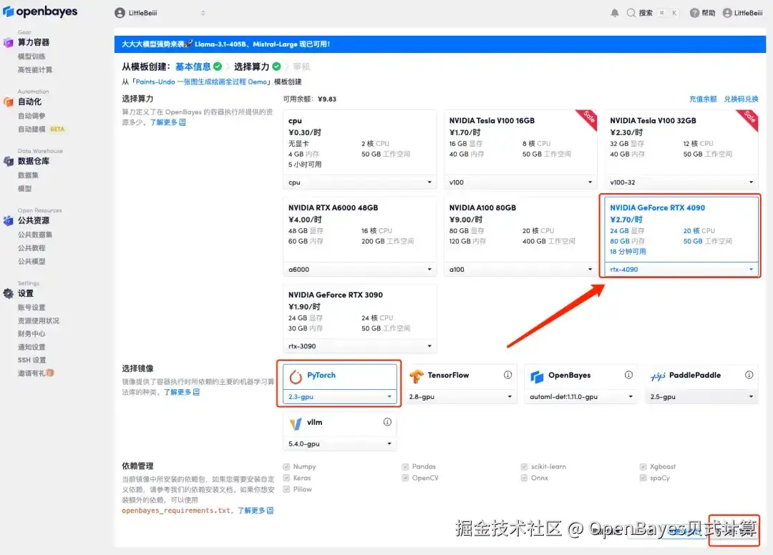Click the search magnifier icon
The image size is (773, 555).
click(631, 13)
